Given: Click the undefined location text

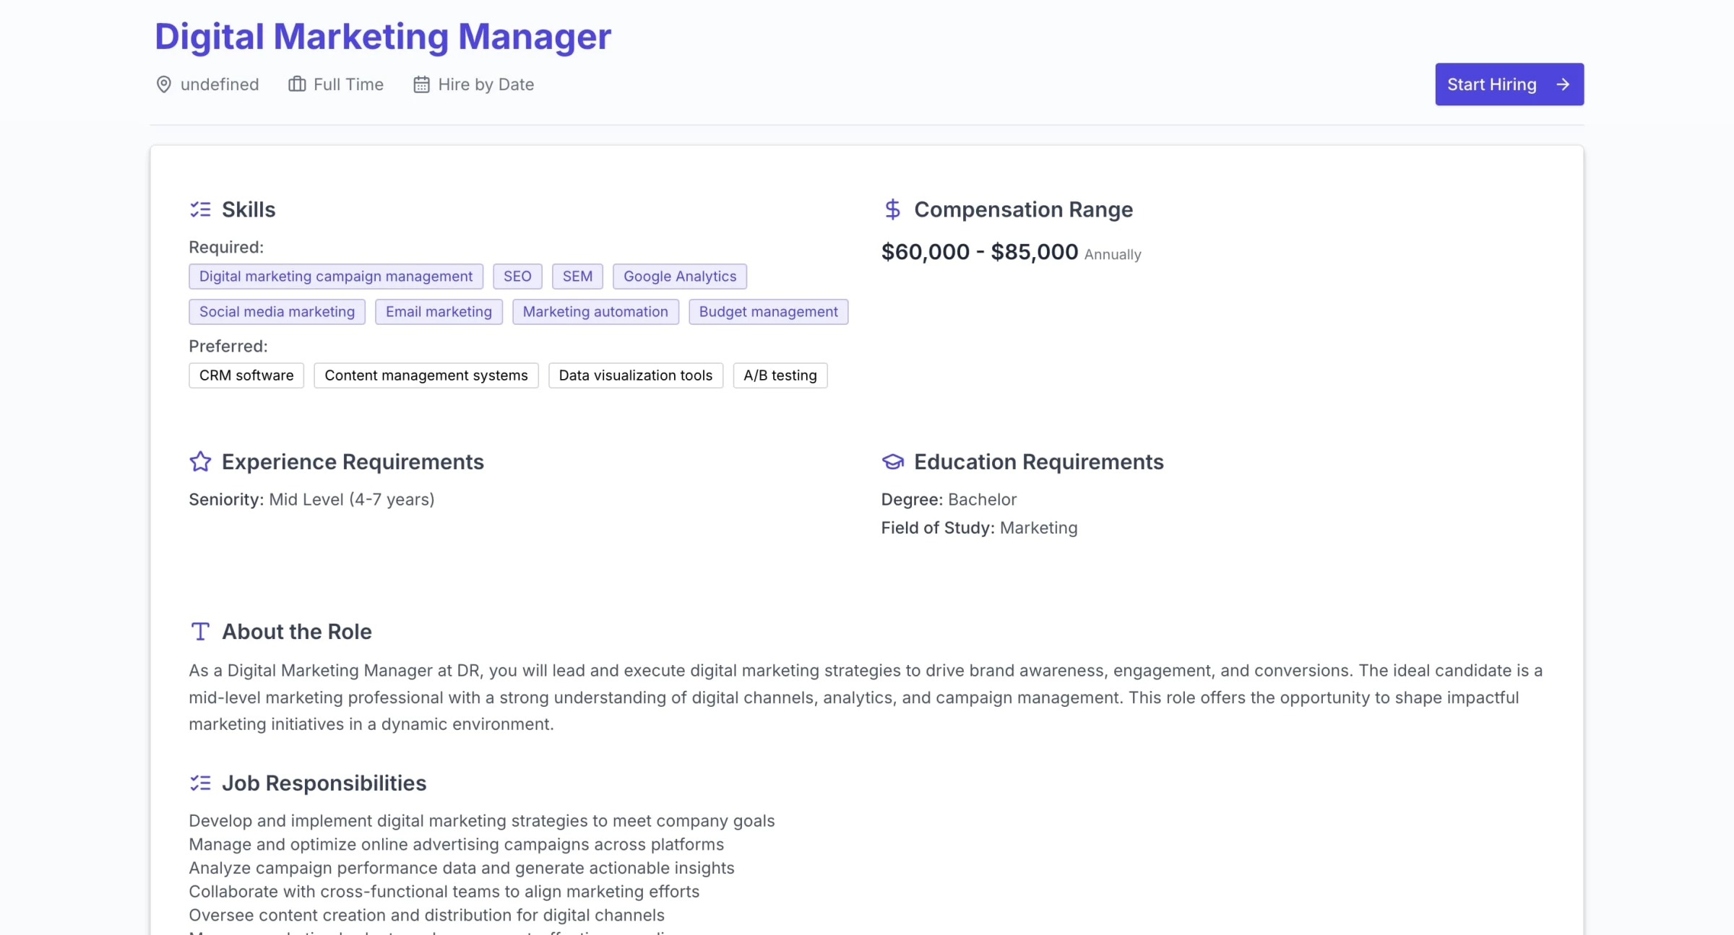Looking at the screenshot, I should [x=220, y=84].
